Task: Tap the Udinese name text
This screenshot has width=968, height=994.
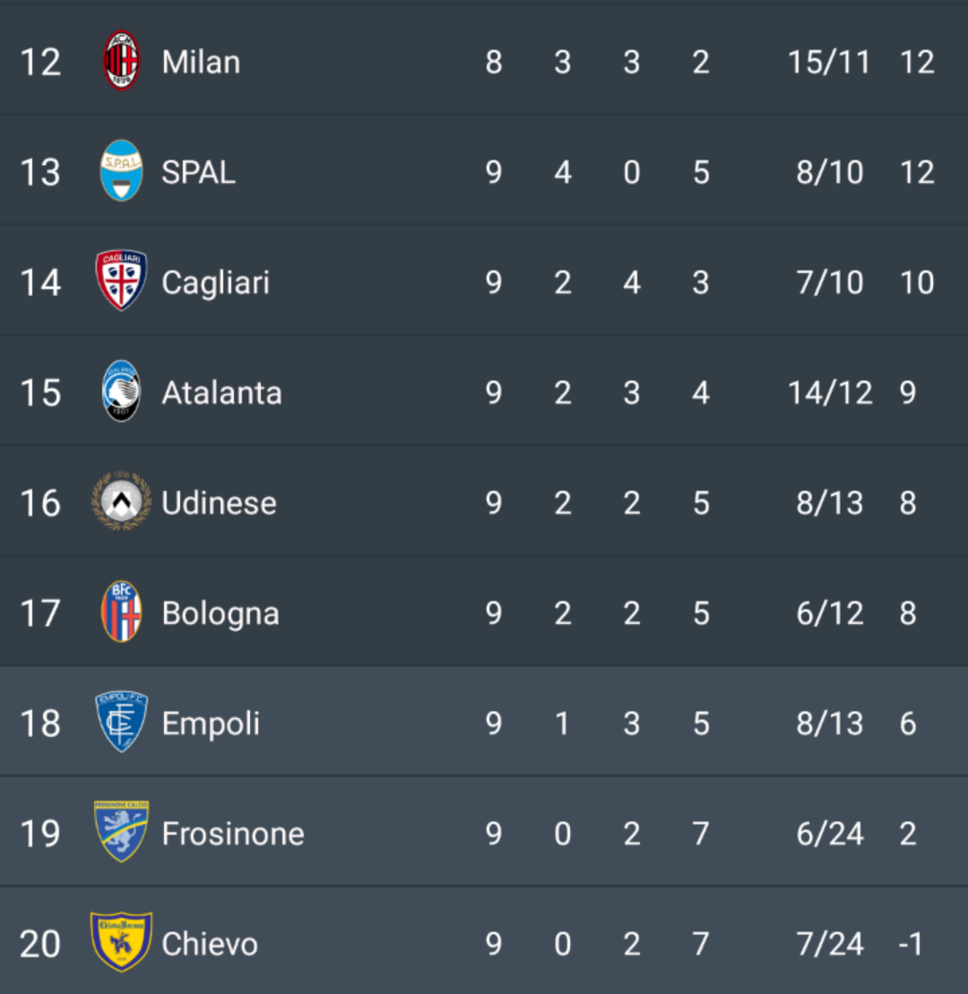Action: tap(219, 503)
